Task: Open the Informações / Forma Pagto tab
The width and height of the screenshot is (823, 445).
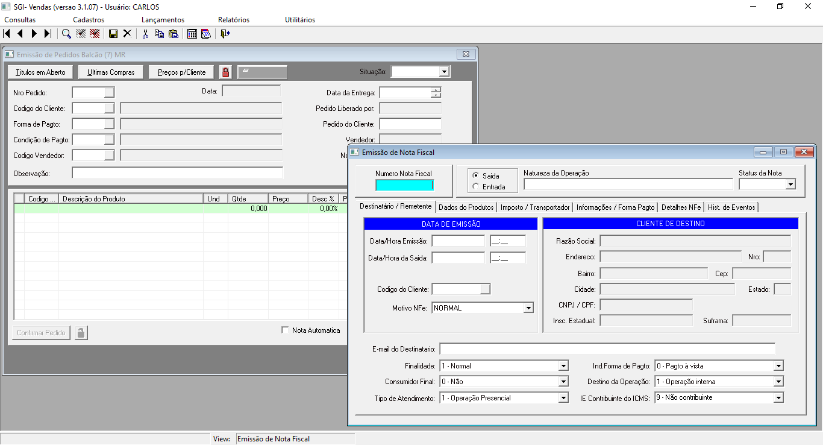Action: (x=615, y=207)
